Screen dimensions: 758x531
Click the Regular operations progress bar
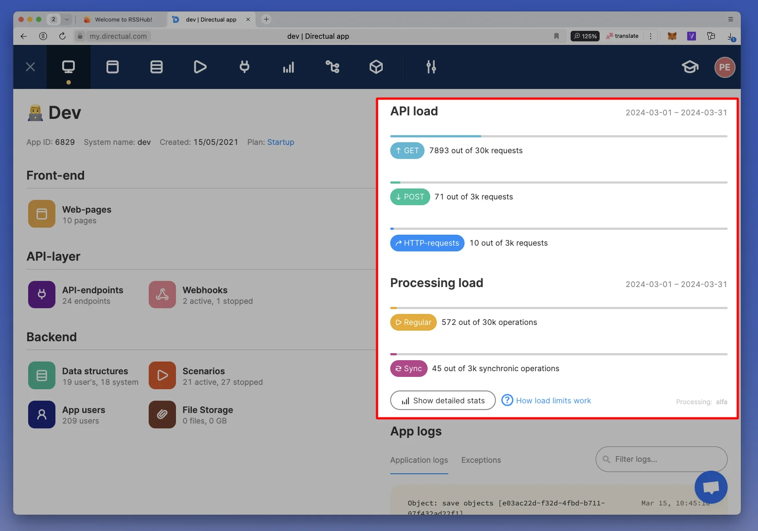559,308
